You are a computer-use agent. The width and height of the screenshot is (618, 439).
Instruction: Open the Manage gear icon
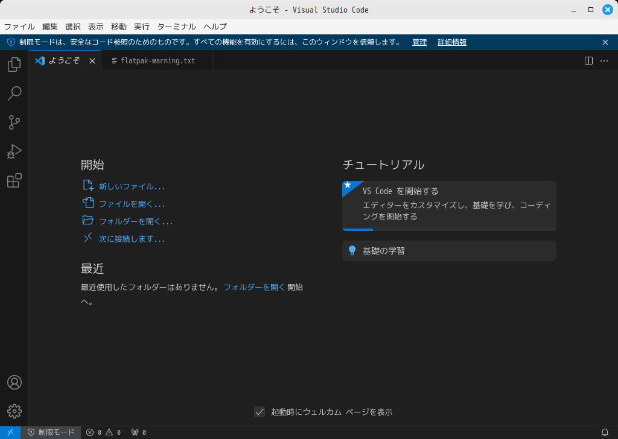click(14, 411)
